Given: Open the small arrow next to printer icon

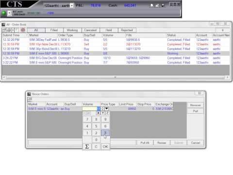Looking at the screenshot, I should pos(13,30).
